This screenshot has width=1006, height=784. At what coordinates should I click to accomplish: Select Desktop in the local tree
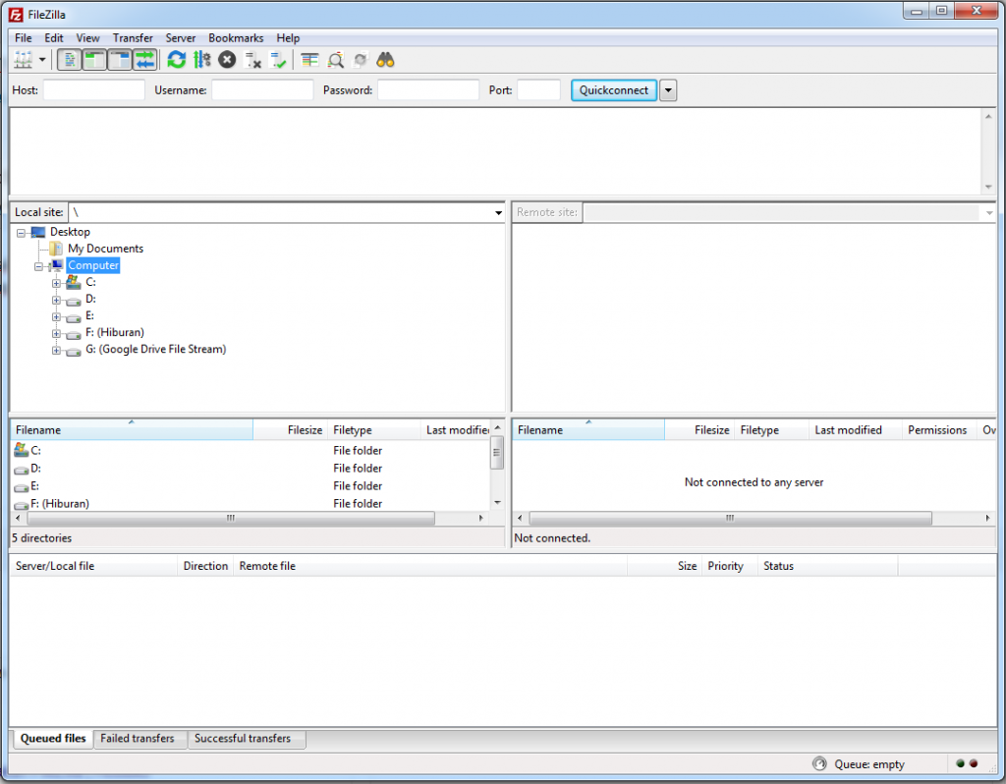[x=70, y=232]
